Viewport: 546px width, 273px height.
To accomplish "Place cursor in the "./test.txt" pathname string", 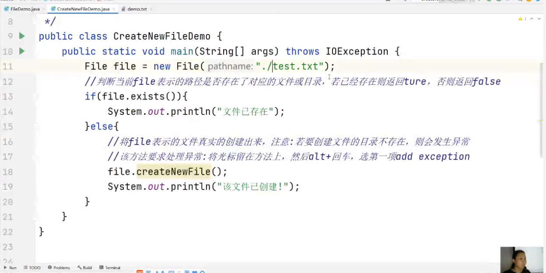I will pyautogui.click(x=289, y=66).
